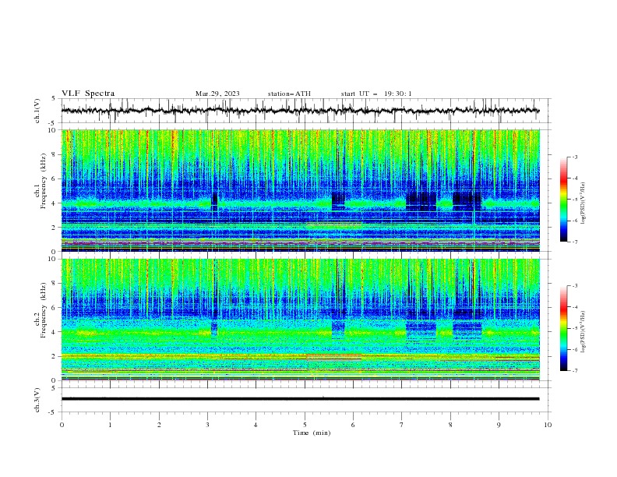Click the "7" tick on time axis
617x477 pixels.
[x=402, y=425]
